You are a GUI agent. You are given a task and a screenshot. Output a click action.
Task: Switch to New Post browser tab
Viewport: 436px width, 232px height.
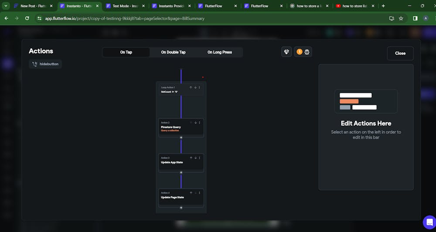[x=33, y=6]
